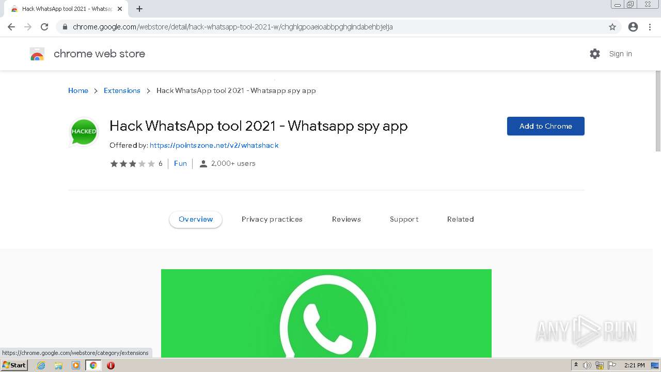Click the star rating
Image resolution: width=661 pixels, height=372 pixels.
[132, 164]
